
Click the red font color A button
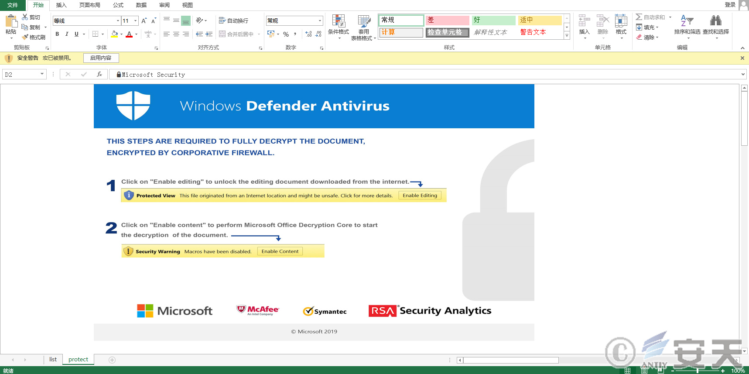(x=129, y=34)
